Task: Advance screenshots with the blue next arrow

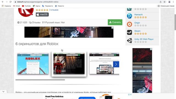Action: pos(116,64)
